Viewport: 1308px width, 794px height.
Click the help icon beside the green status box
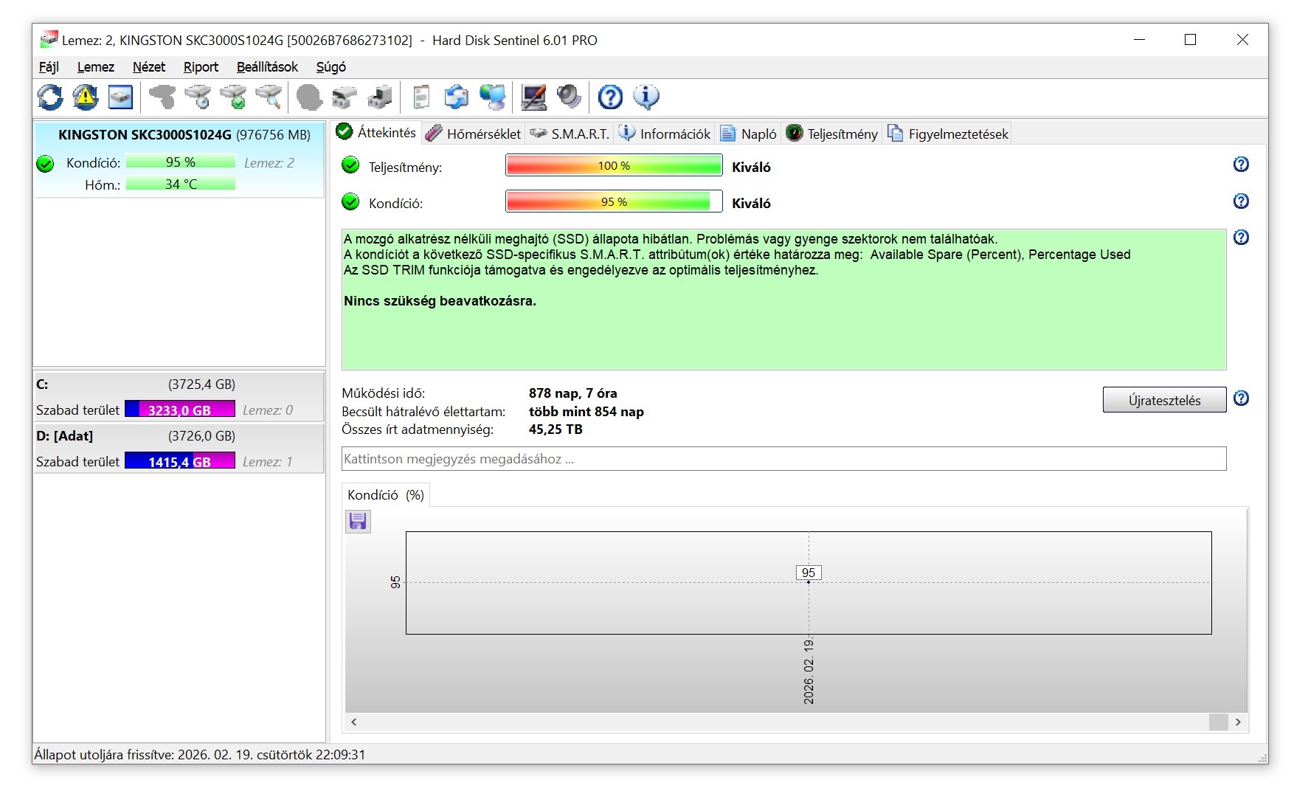[x=1241, y=237]
